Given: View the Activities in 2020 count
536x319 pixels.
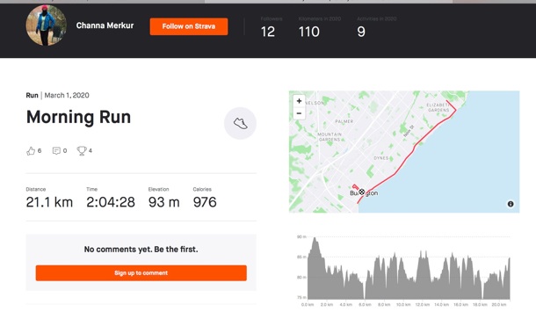Looking at the screenshot, I should [x=361, y=32].
